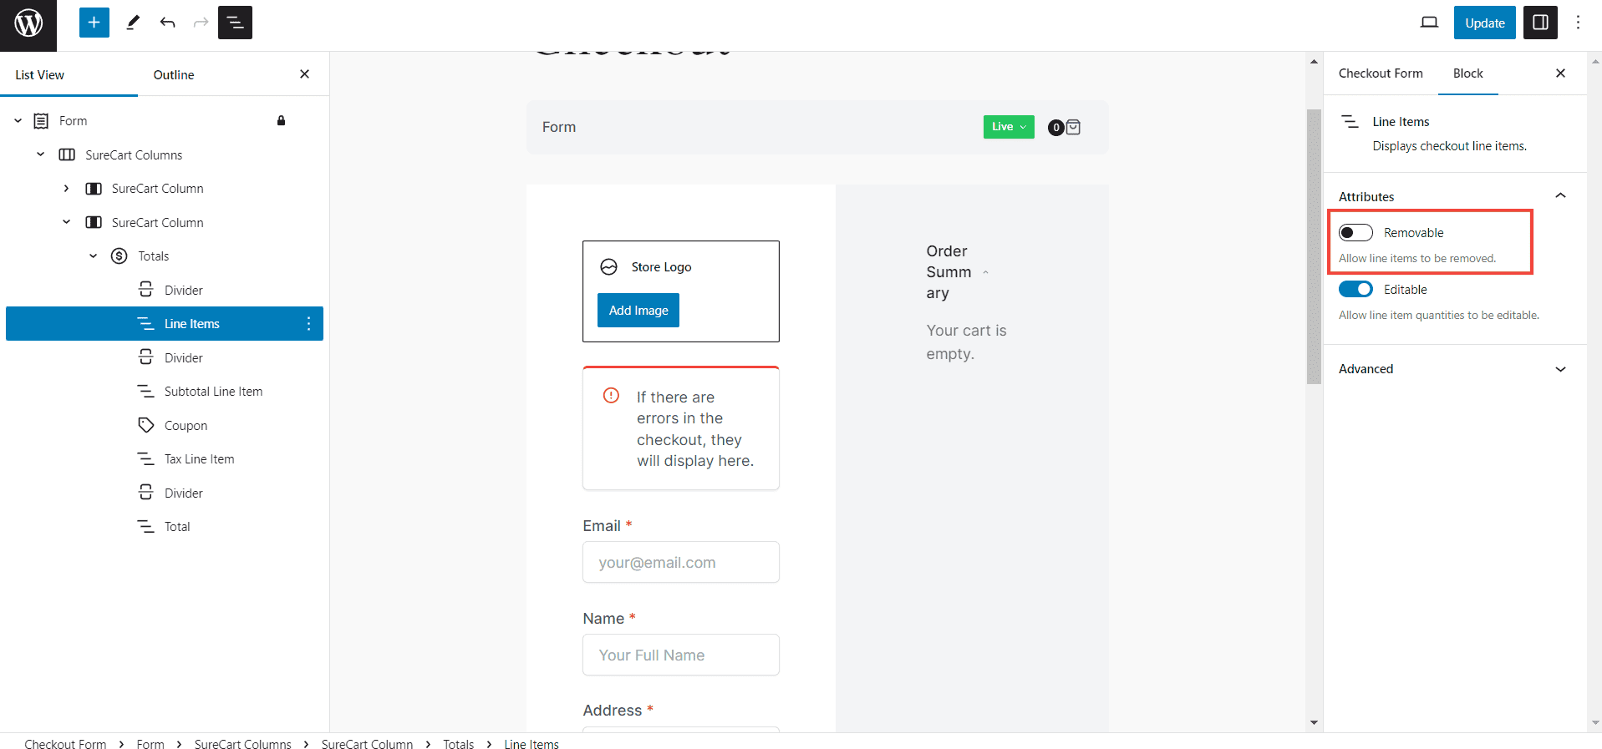Open the block inserter plus button

click(94, 23)
